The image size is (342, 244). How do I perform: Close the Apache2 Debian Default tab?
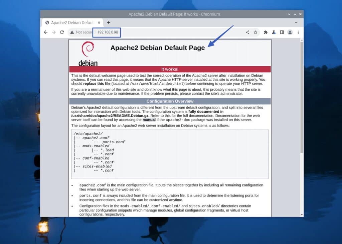[x=99, y=22]
